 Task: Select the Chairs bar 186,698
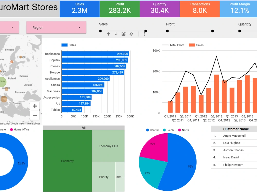click(x=83, y=85)
